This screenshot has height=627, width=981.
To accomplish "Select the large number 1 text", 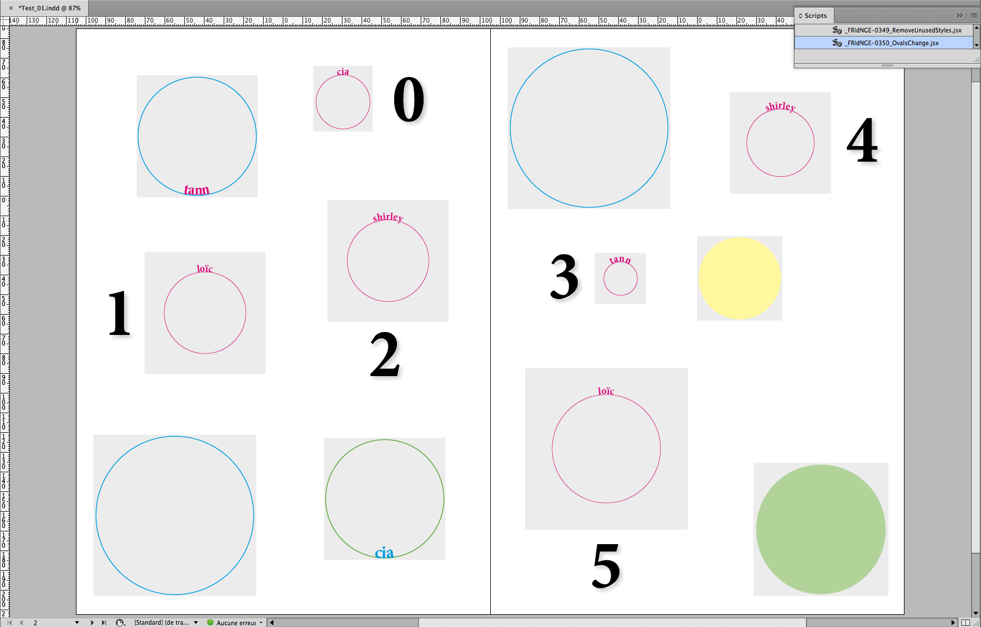I will click(x=119, y=313).
